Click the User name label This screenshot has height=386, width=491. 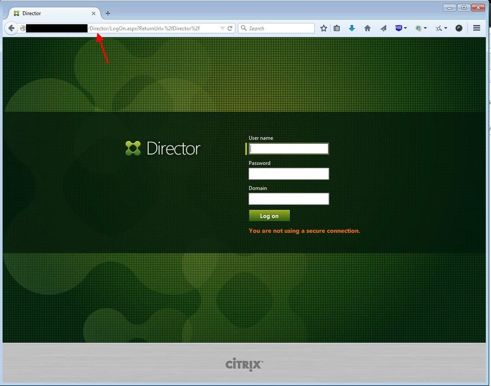[x=260, y=138]
